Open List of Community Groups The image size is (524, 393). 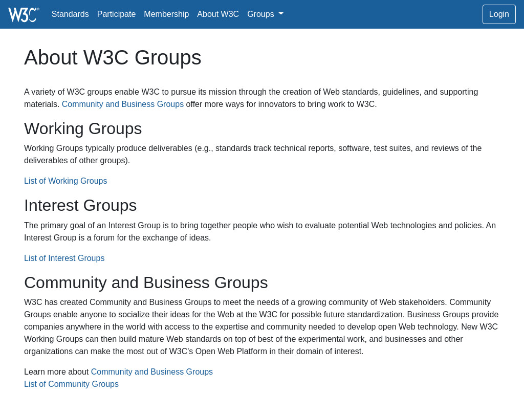pos(71,384)
